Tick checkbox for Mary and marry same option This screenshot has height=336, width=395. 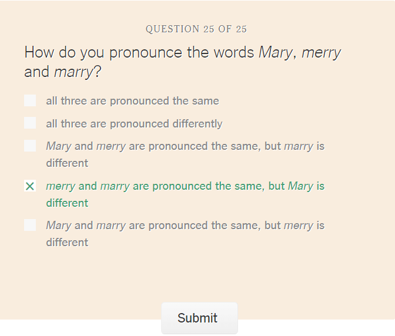[x=30, y=225]
